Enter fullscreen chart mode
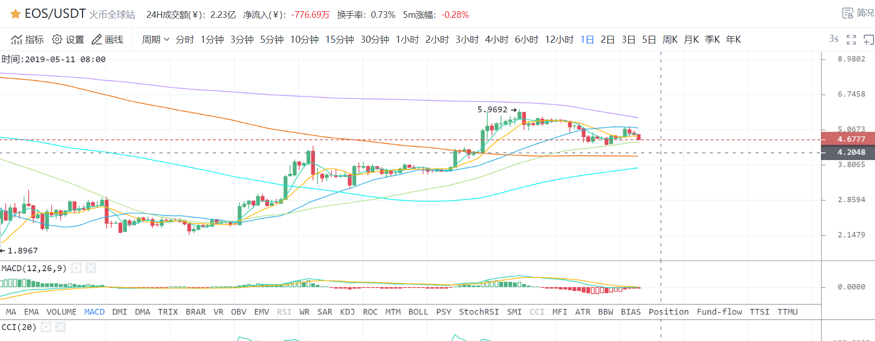 click(851, 40)
